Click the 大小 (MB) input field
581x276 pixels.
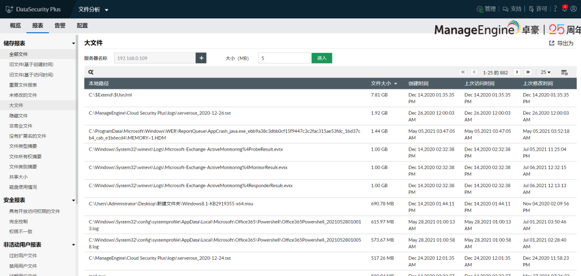click(284, 58)
